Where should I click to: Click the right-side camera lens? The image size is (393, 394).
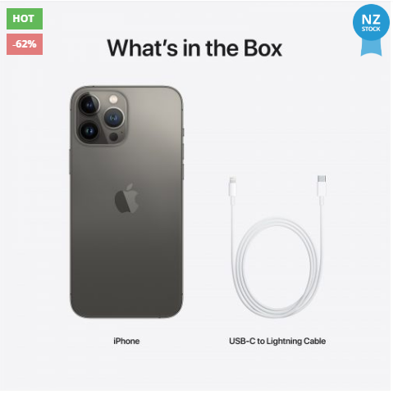click(114, 118)
